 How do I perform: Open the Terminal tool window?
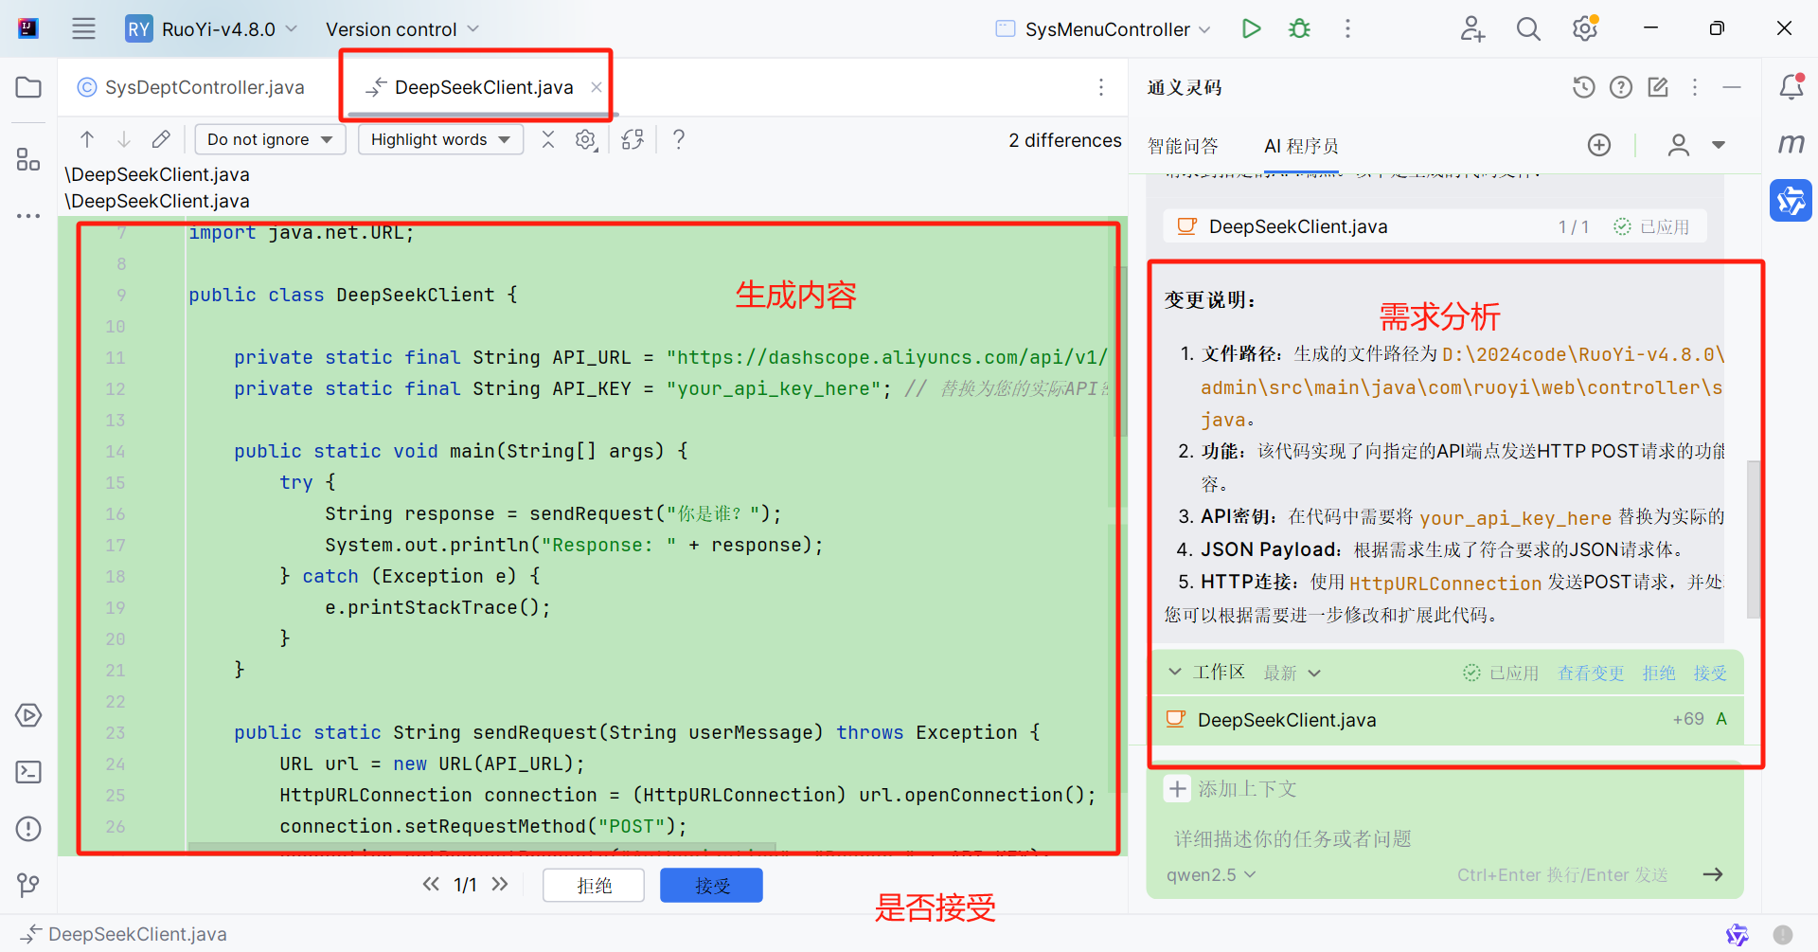tap(28, 772)
